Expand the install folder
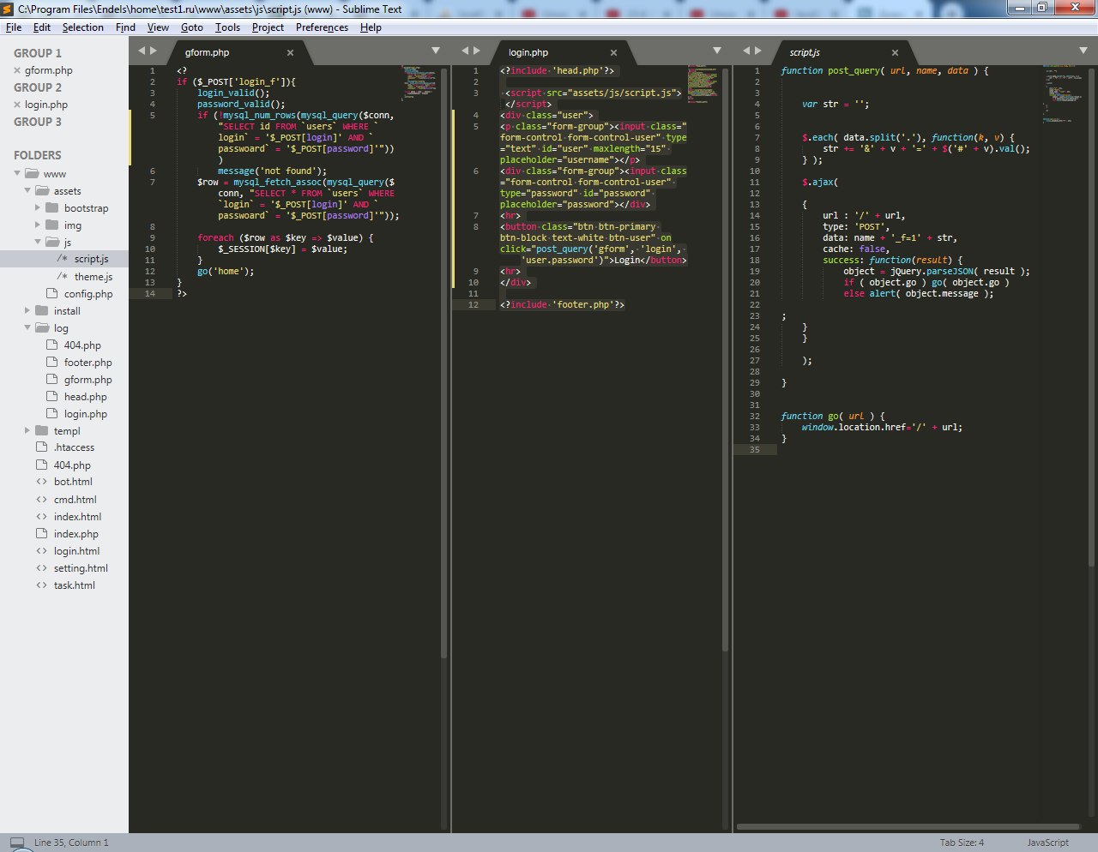This screenshot has width=1098, height=852. [x=27, y=310]
